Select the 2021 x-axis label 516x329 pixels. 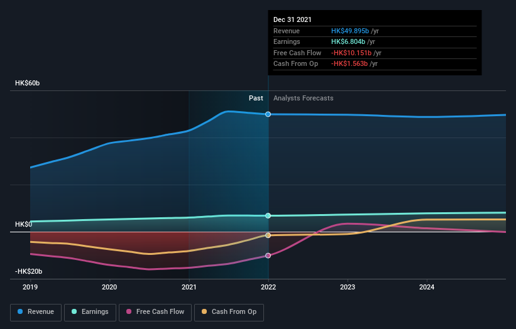point(189,287)
